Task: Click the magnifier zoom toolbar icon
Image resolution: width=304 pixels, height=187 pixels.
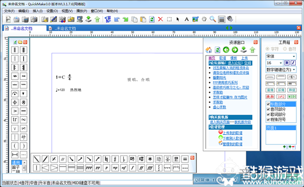Action: [x=213, y=19]
